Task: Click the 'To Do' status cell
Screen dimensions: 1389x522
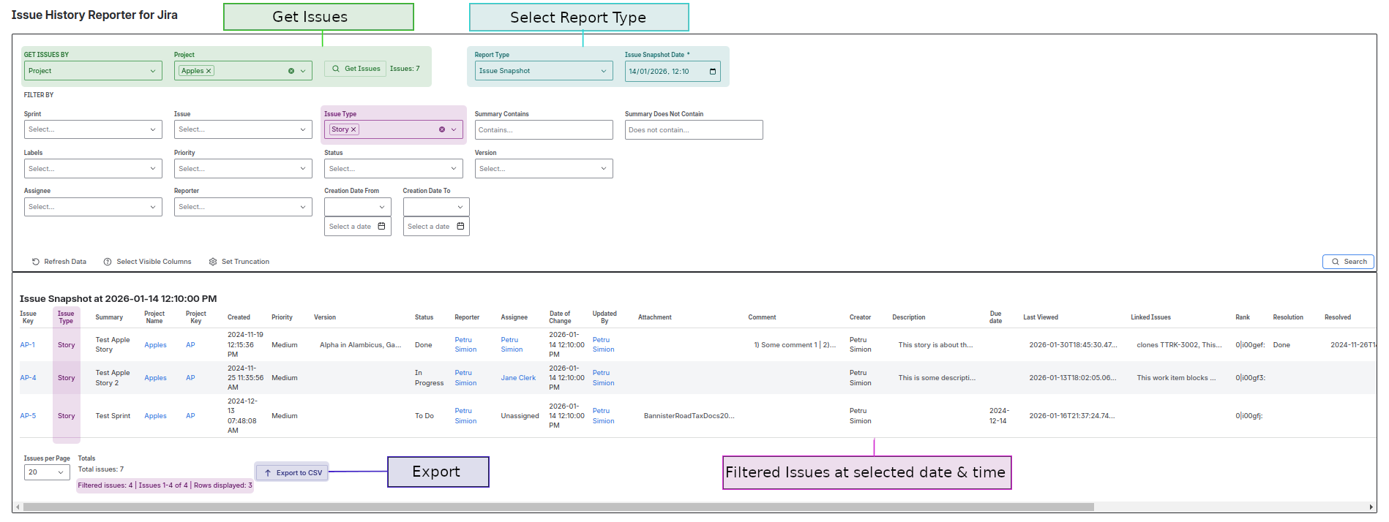Action: [424, 416]
